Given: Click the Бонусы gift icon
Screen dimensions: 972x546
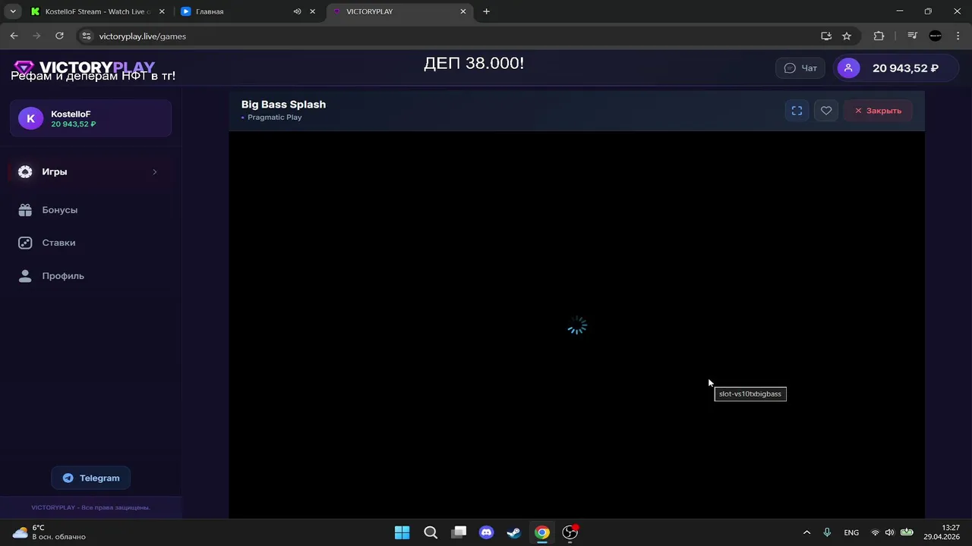Looking at the screenshot, I should tap(25, 210).
